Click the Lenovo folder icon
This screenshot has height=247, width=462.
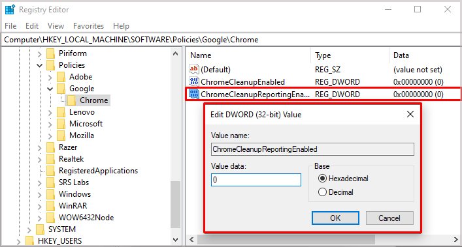coord(61,112)
